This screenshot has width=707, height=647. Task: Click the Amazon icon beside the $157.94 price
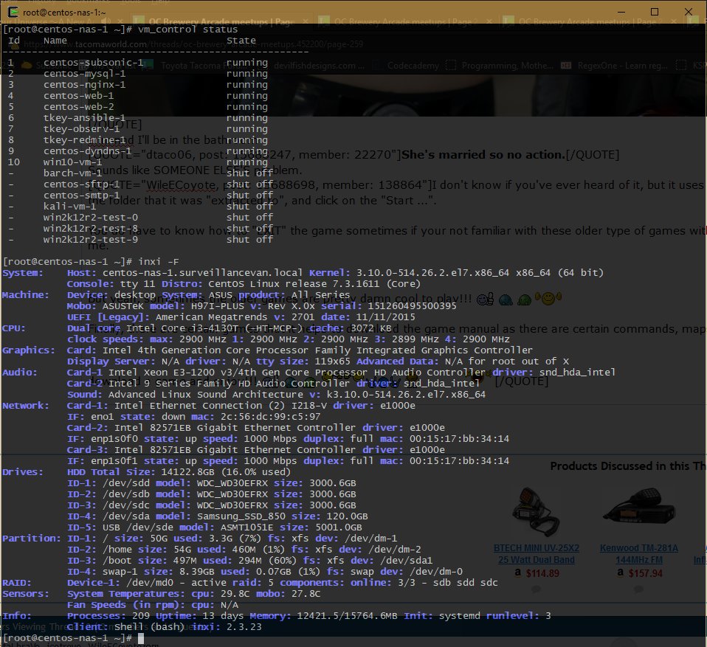click(x=621, y=572)
